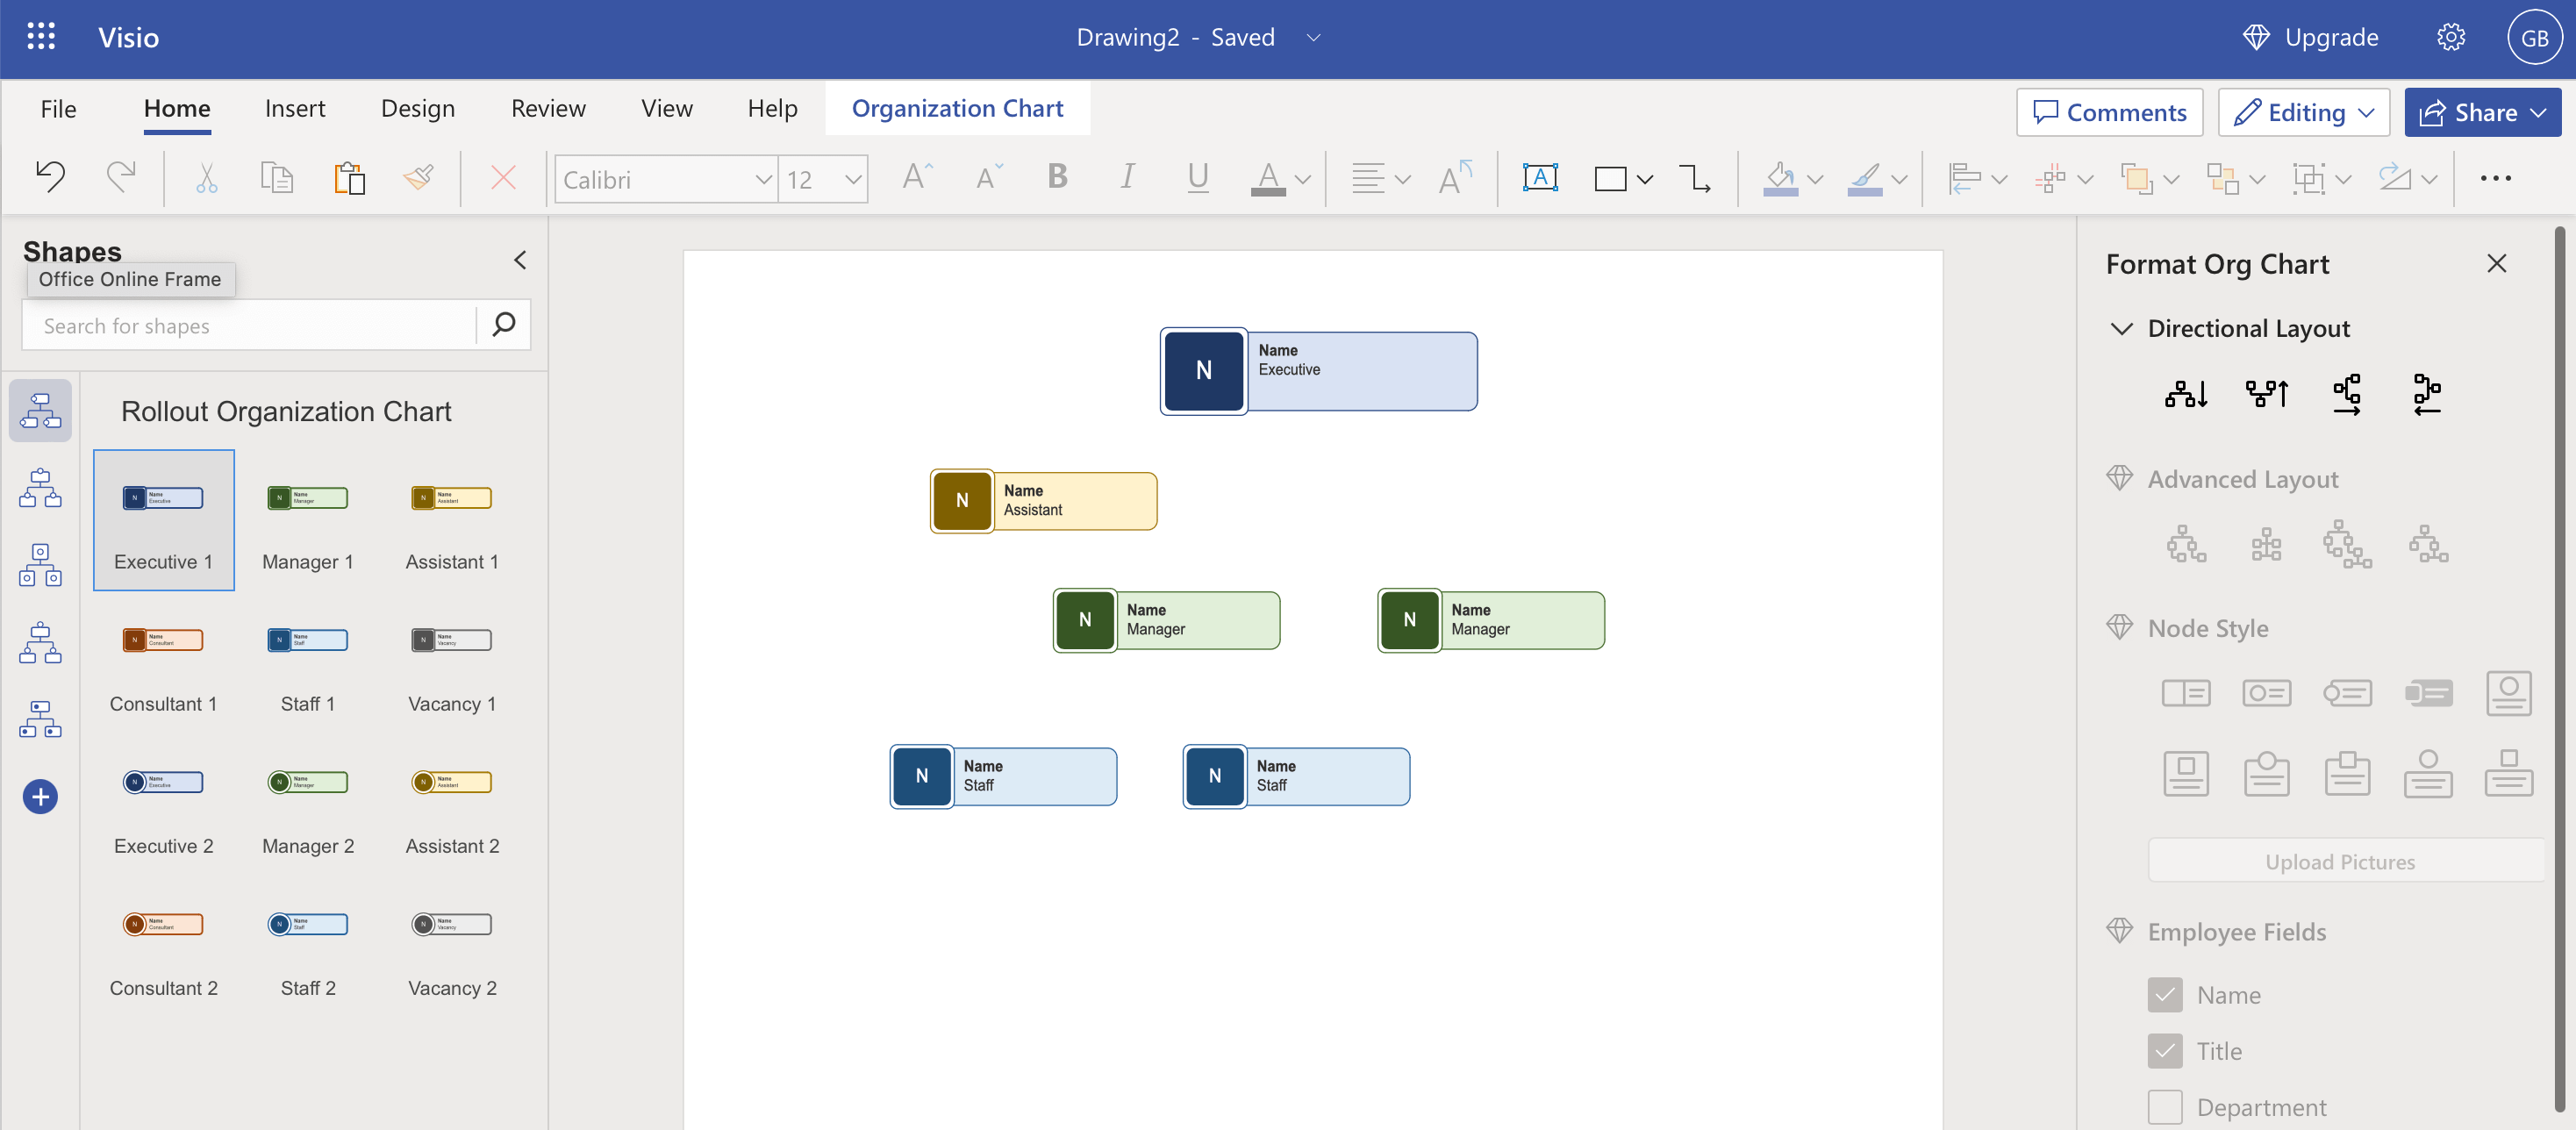Open the Editing mode dropdown
This screenshot has width=2576, height=1130.
coord(2302,112)
